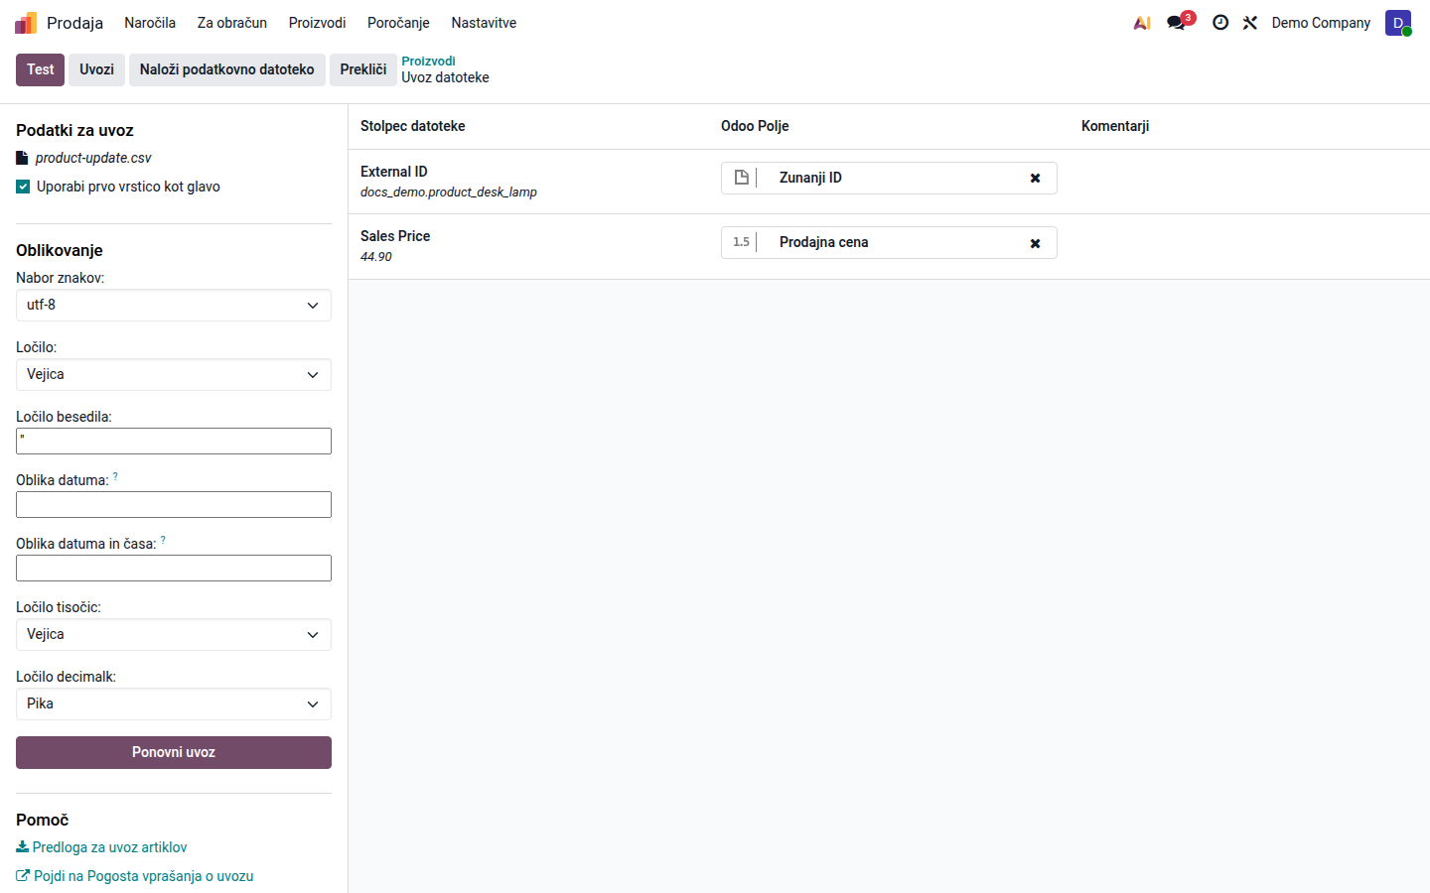Screen dimensions: 1430x893
Task: Toggle 'Uporabi prvo vrstico kot glavo' checkbox
Action: (23, 187)
